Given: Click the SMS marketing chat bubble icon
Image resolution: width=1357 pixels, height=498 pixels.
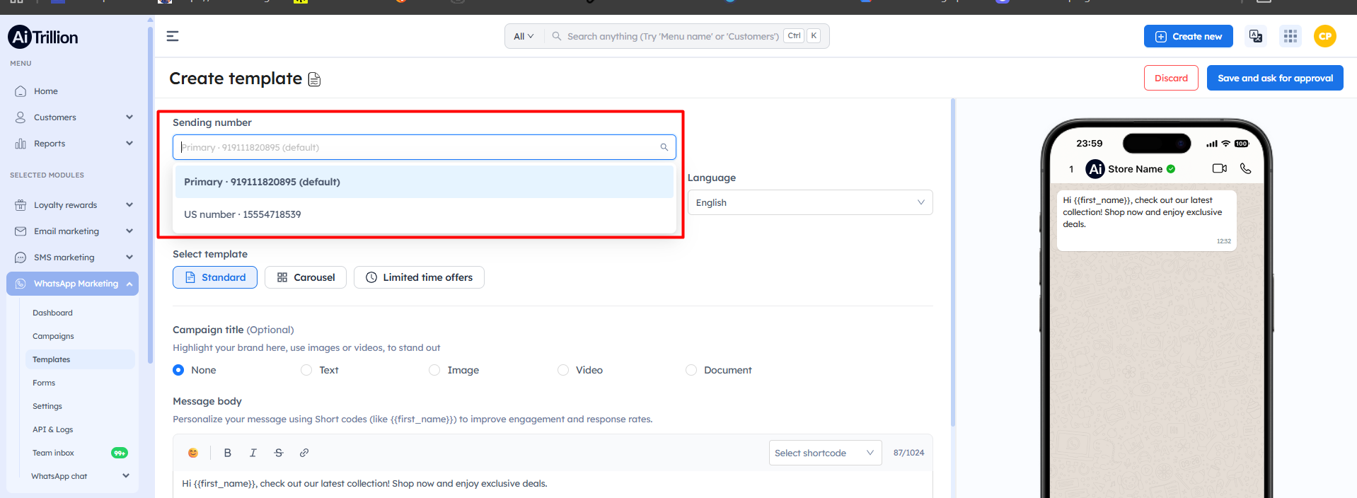Looking at the screenshot, I should 21,257.
